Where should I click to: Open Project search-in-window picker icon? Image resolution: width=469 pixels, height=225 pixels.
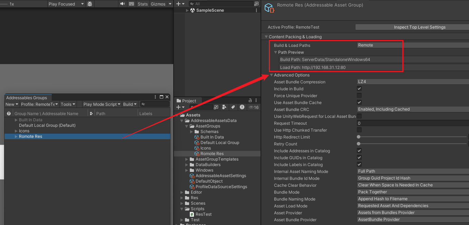pos(216,108)
